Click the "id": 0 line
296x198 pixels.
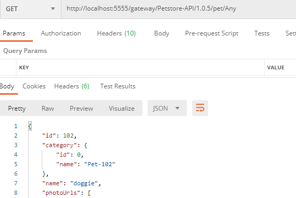pyautogui.click(x=70, y=155)
